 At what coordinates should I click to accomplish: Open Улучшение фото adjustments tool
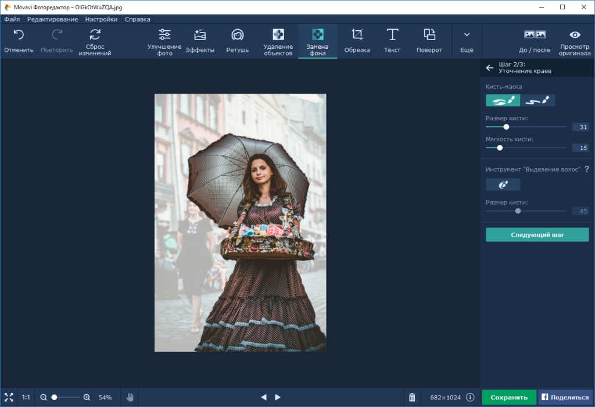164,35
